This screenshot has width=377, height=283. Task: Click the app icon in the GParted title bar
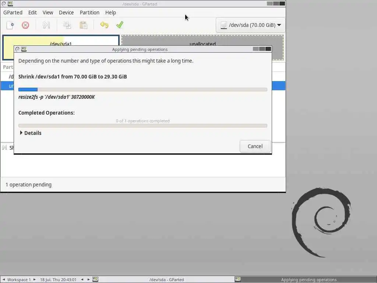[x=10, y=4]
